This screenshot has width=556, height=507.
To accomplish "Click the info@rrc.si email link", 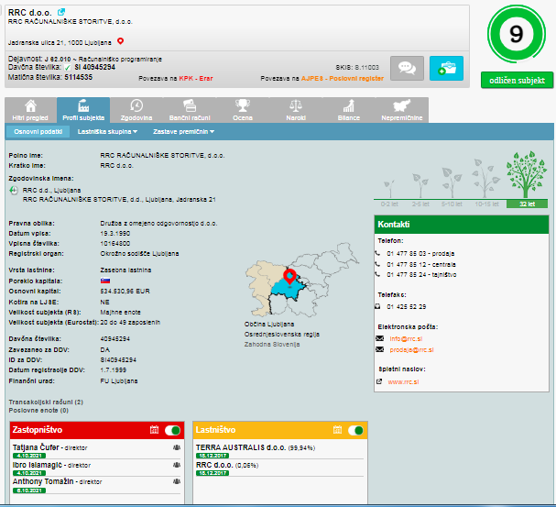I will [x=403, y=337].
